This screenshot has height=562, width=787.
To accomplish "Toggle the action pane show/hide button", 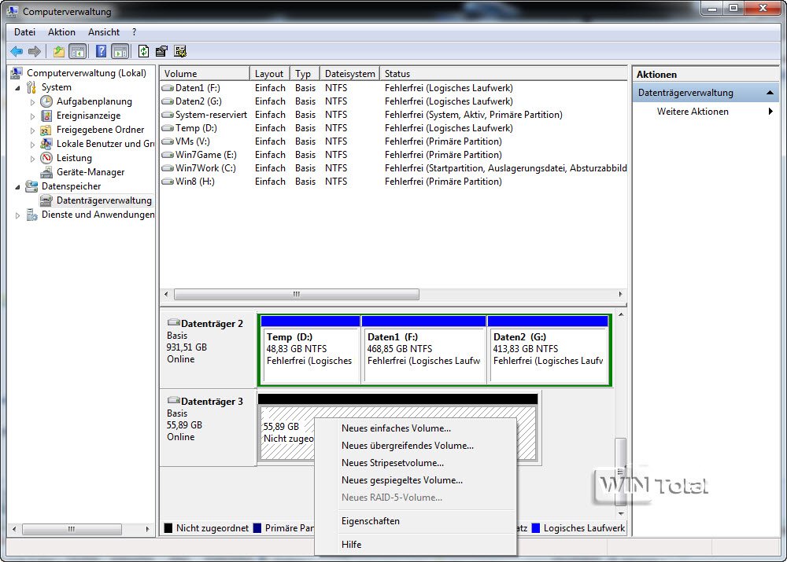I will pos(120,51).
